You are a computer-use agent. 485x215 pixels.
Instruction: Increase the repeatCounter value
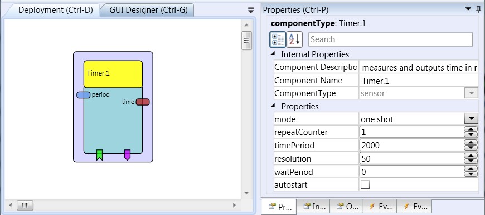[471, 129]
